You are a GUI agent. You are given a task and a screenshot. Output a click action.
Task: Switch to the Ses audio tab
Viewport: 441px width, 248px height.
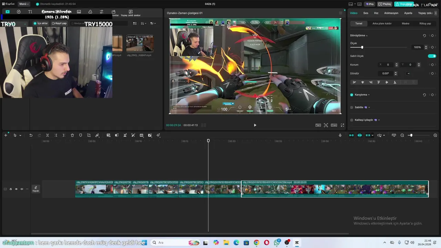click(366, 13)
